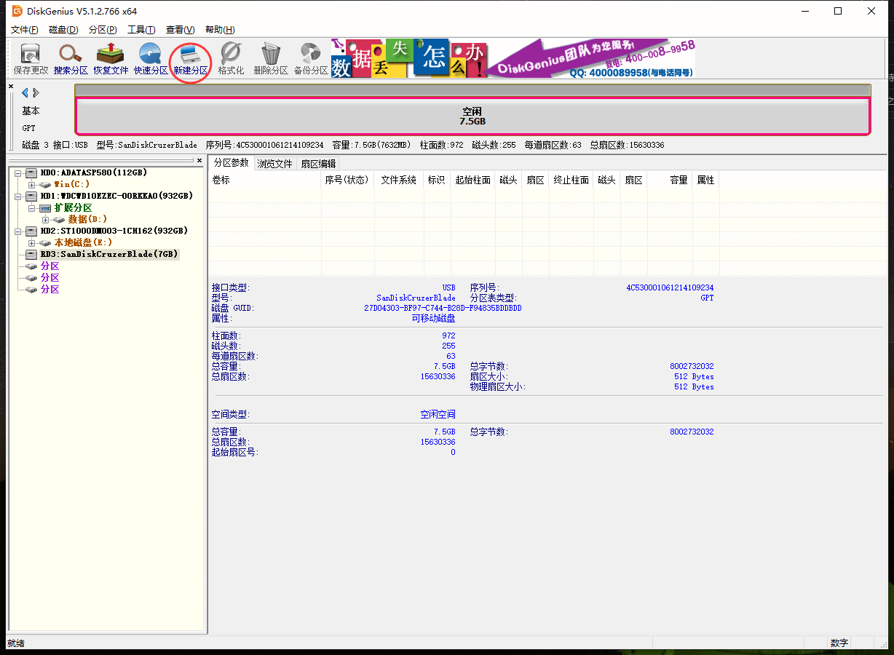
Task: Expand the Win(C:) partition node
Action: point(31,184)
